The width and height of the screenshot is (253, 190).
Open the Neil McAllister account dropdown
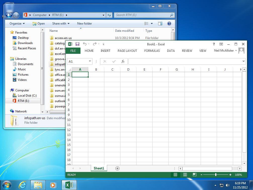225,51
